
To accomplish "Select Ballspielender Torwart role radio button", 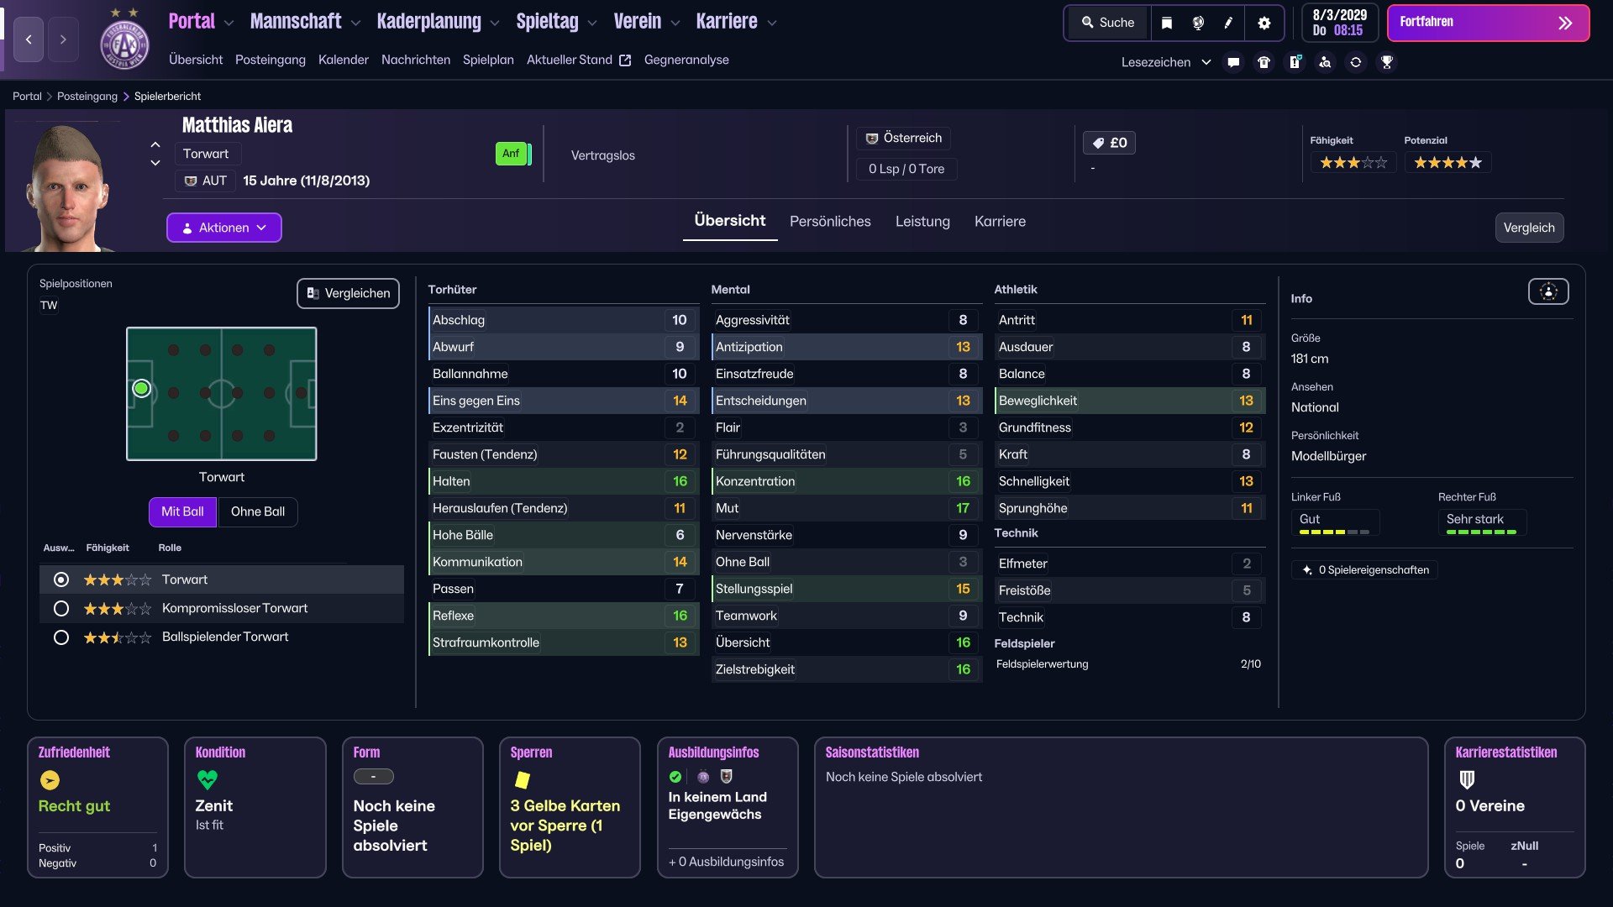I will click(x=60, y=637).
